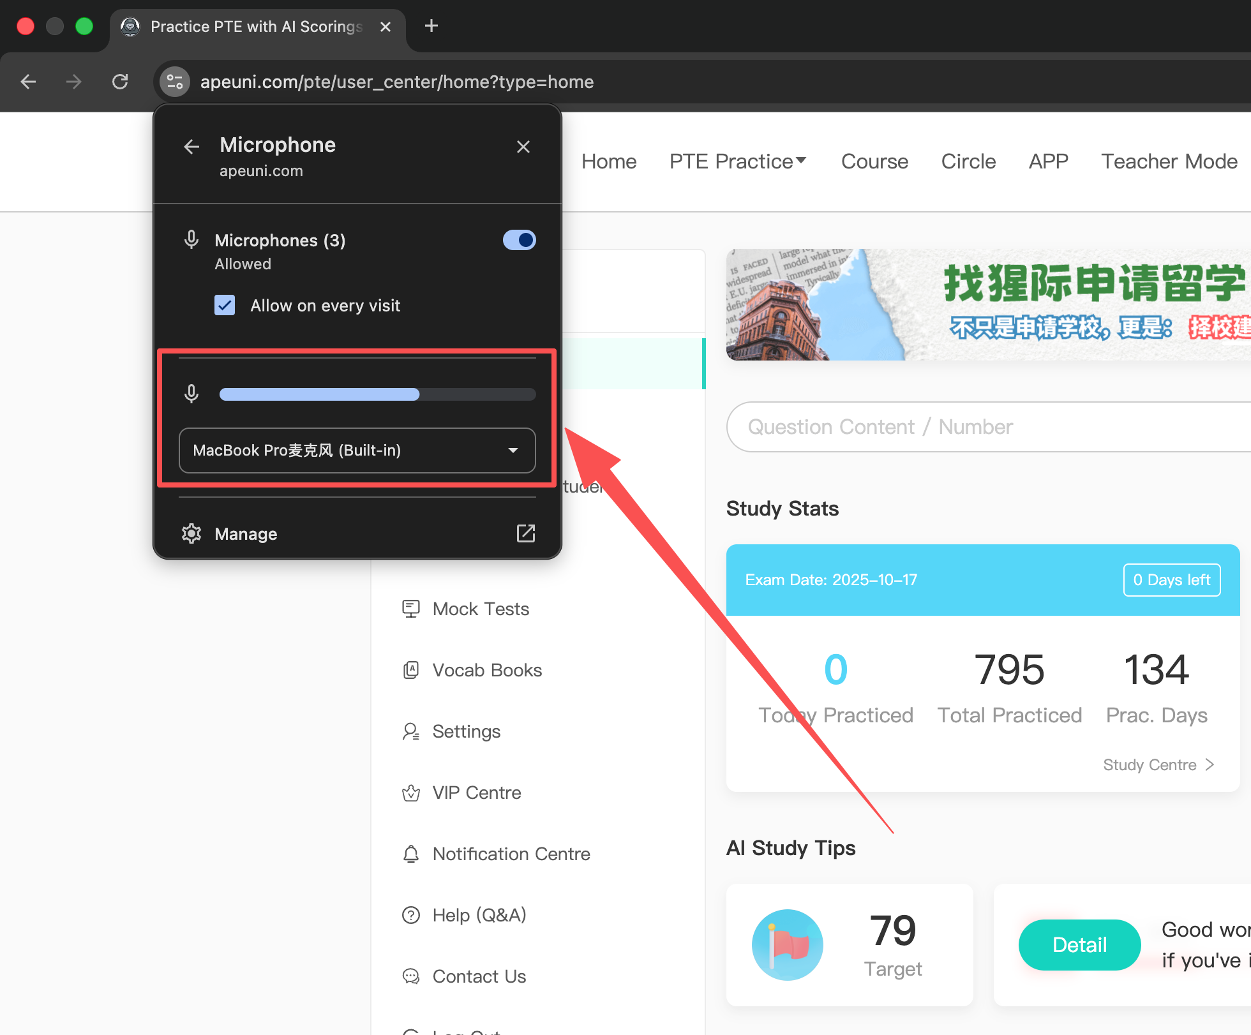Open Mock Tests in the sidebar
The height and width of the screenshot is (1035, 1251).
tap(480, 609)
